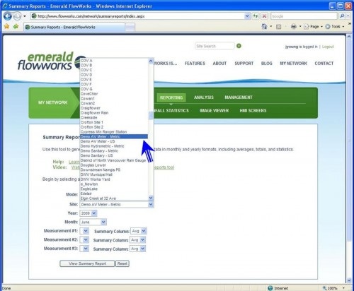The height and width of the screenshot is (291, 354).
Task: Click the Site Search input field
Action: [x=215, y=46]
